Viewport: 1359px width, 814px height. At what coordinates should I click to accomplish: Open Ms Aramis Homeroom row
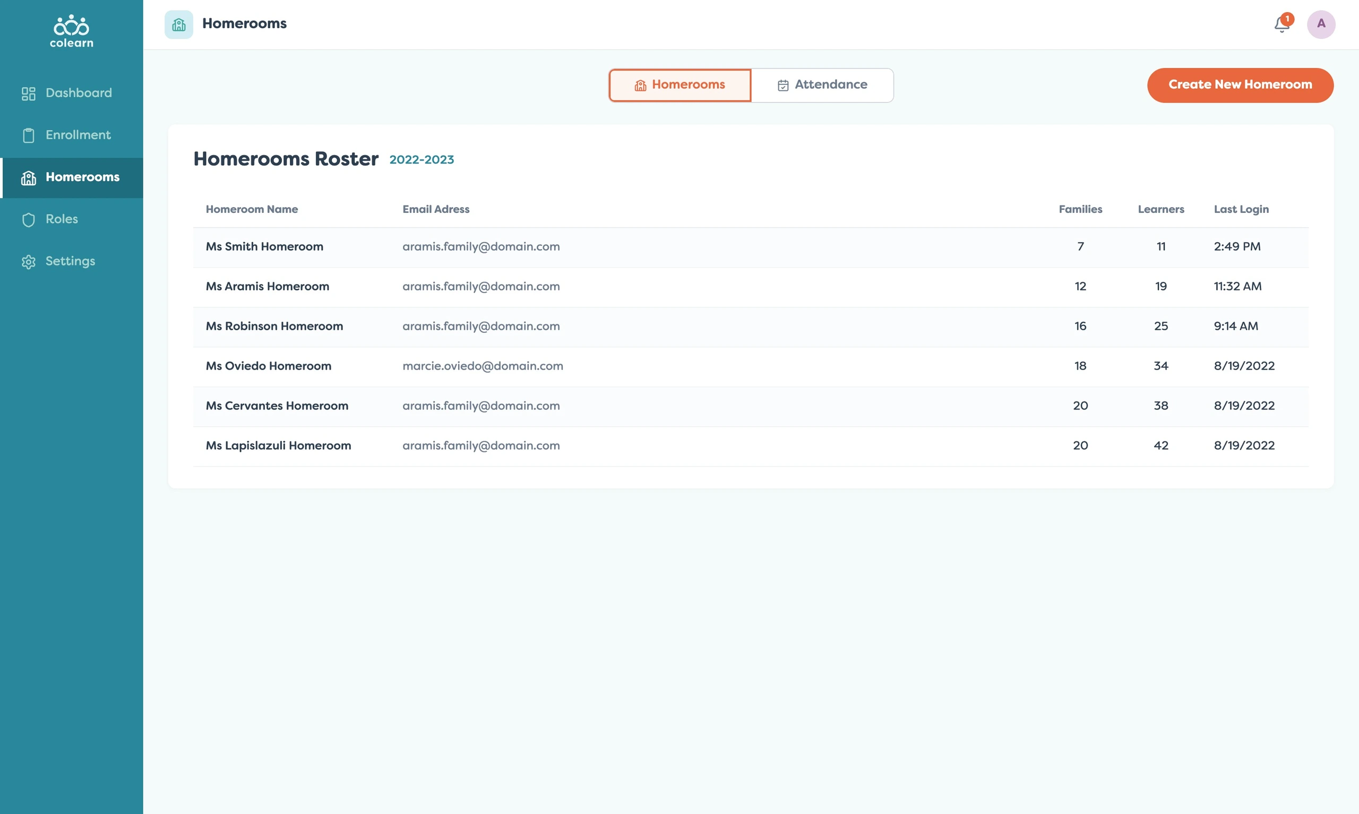(x=751, y=287)
